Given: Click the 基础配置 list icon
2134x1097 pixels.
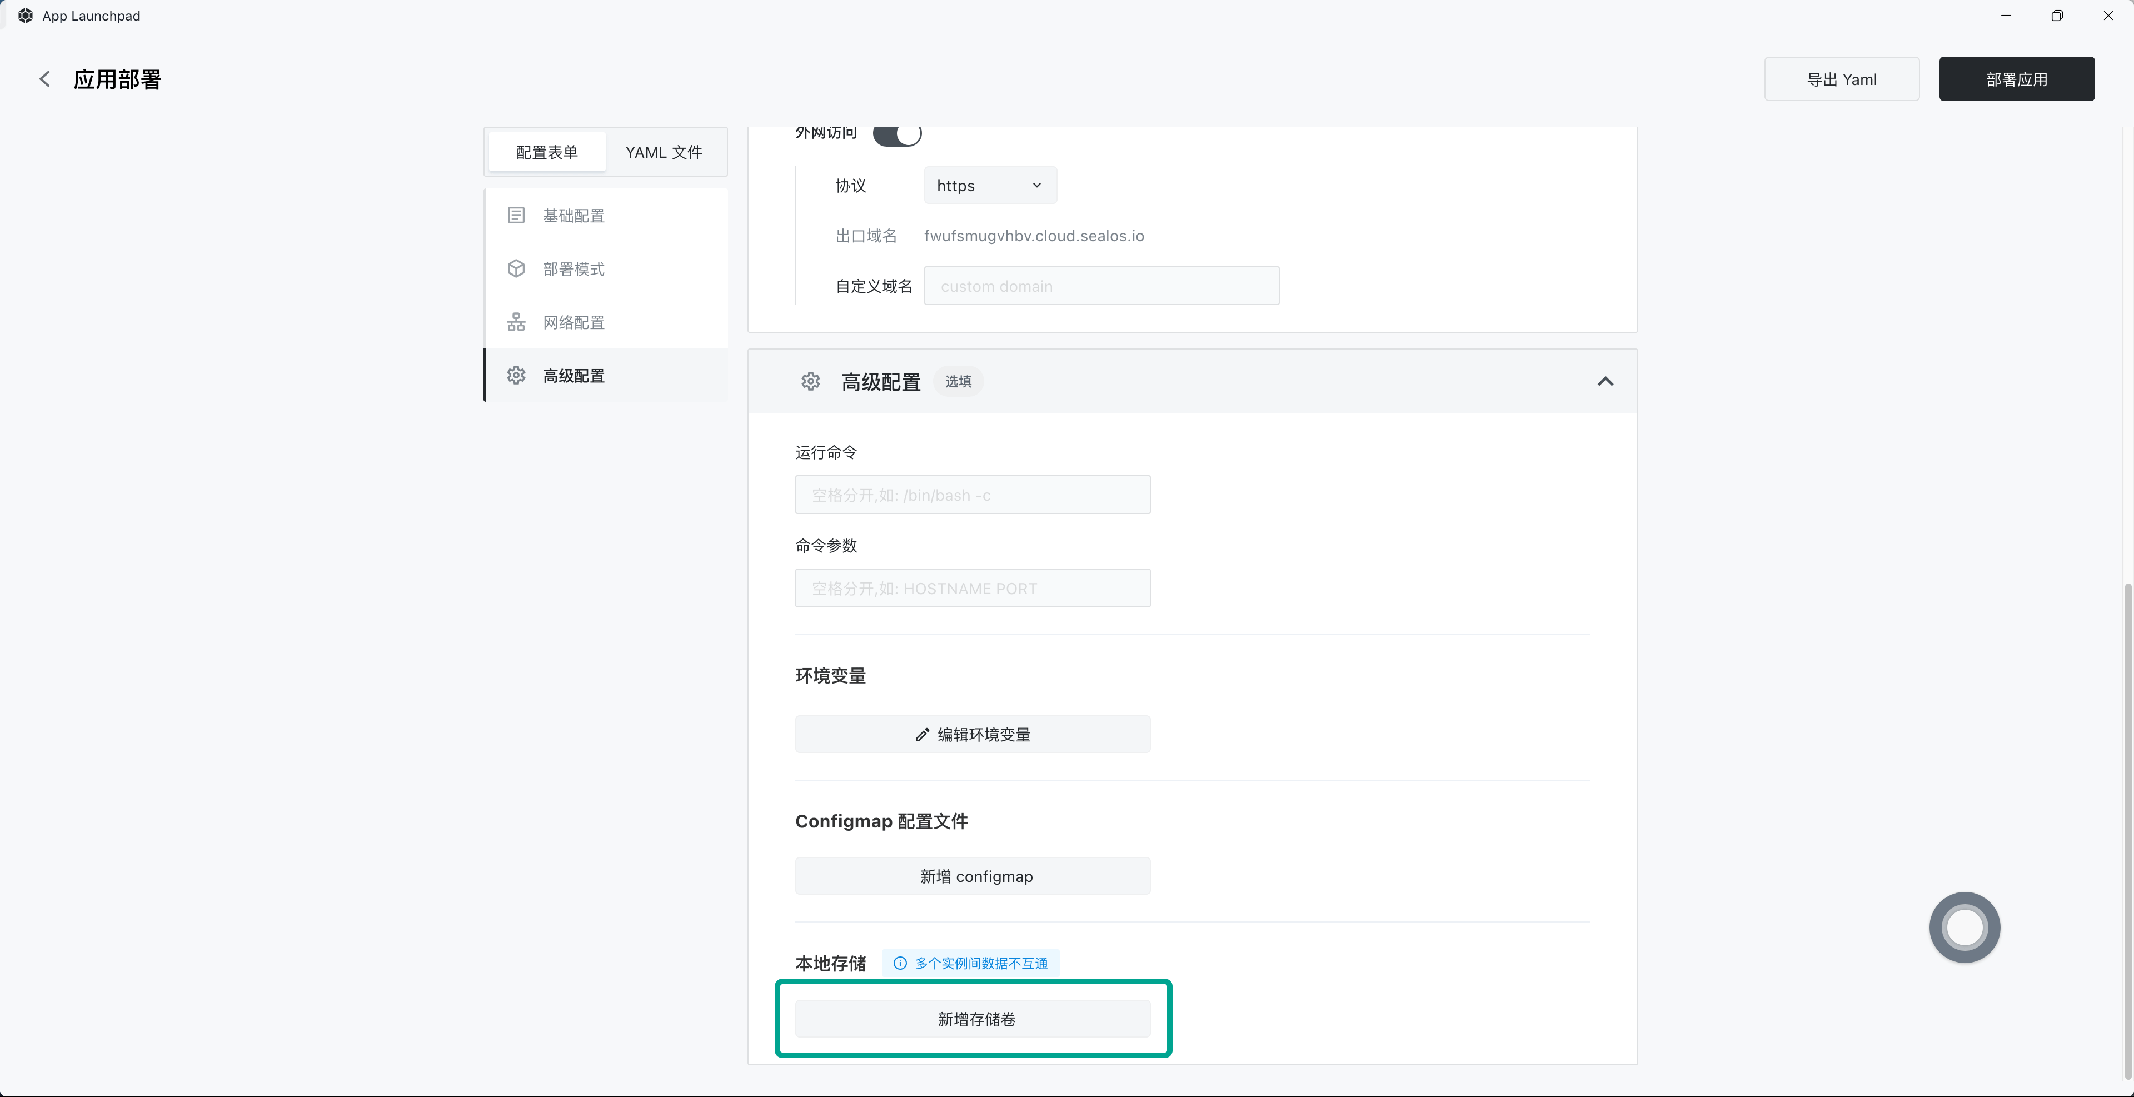Looking at the screenshot, I should pos(516,216).
